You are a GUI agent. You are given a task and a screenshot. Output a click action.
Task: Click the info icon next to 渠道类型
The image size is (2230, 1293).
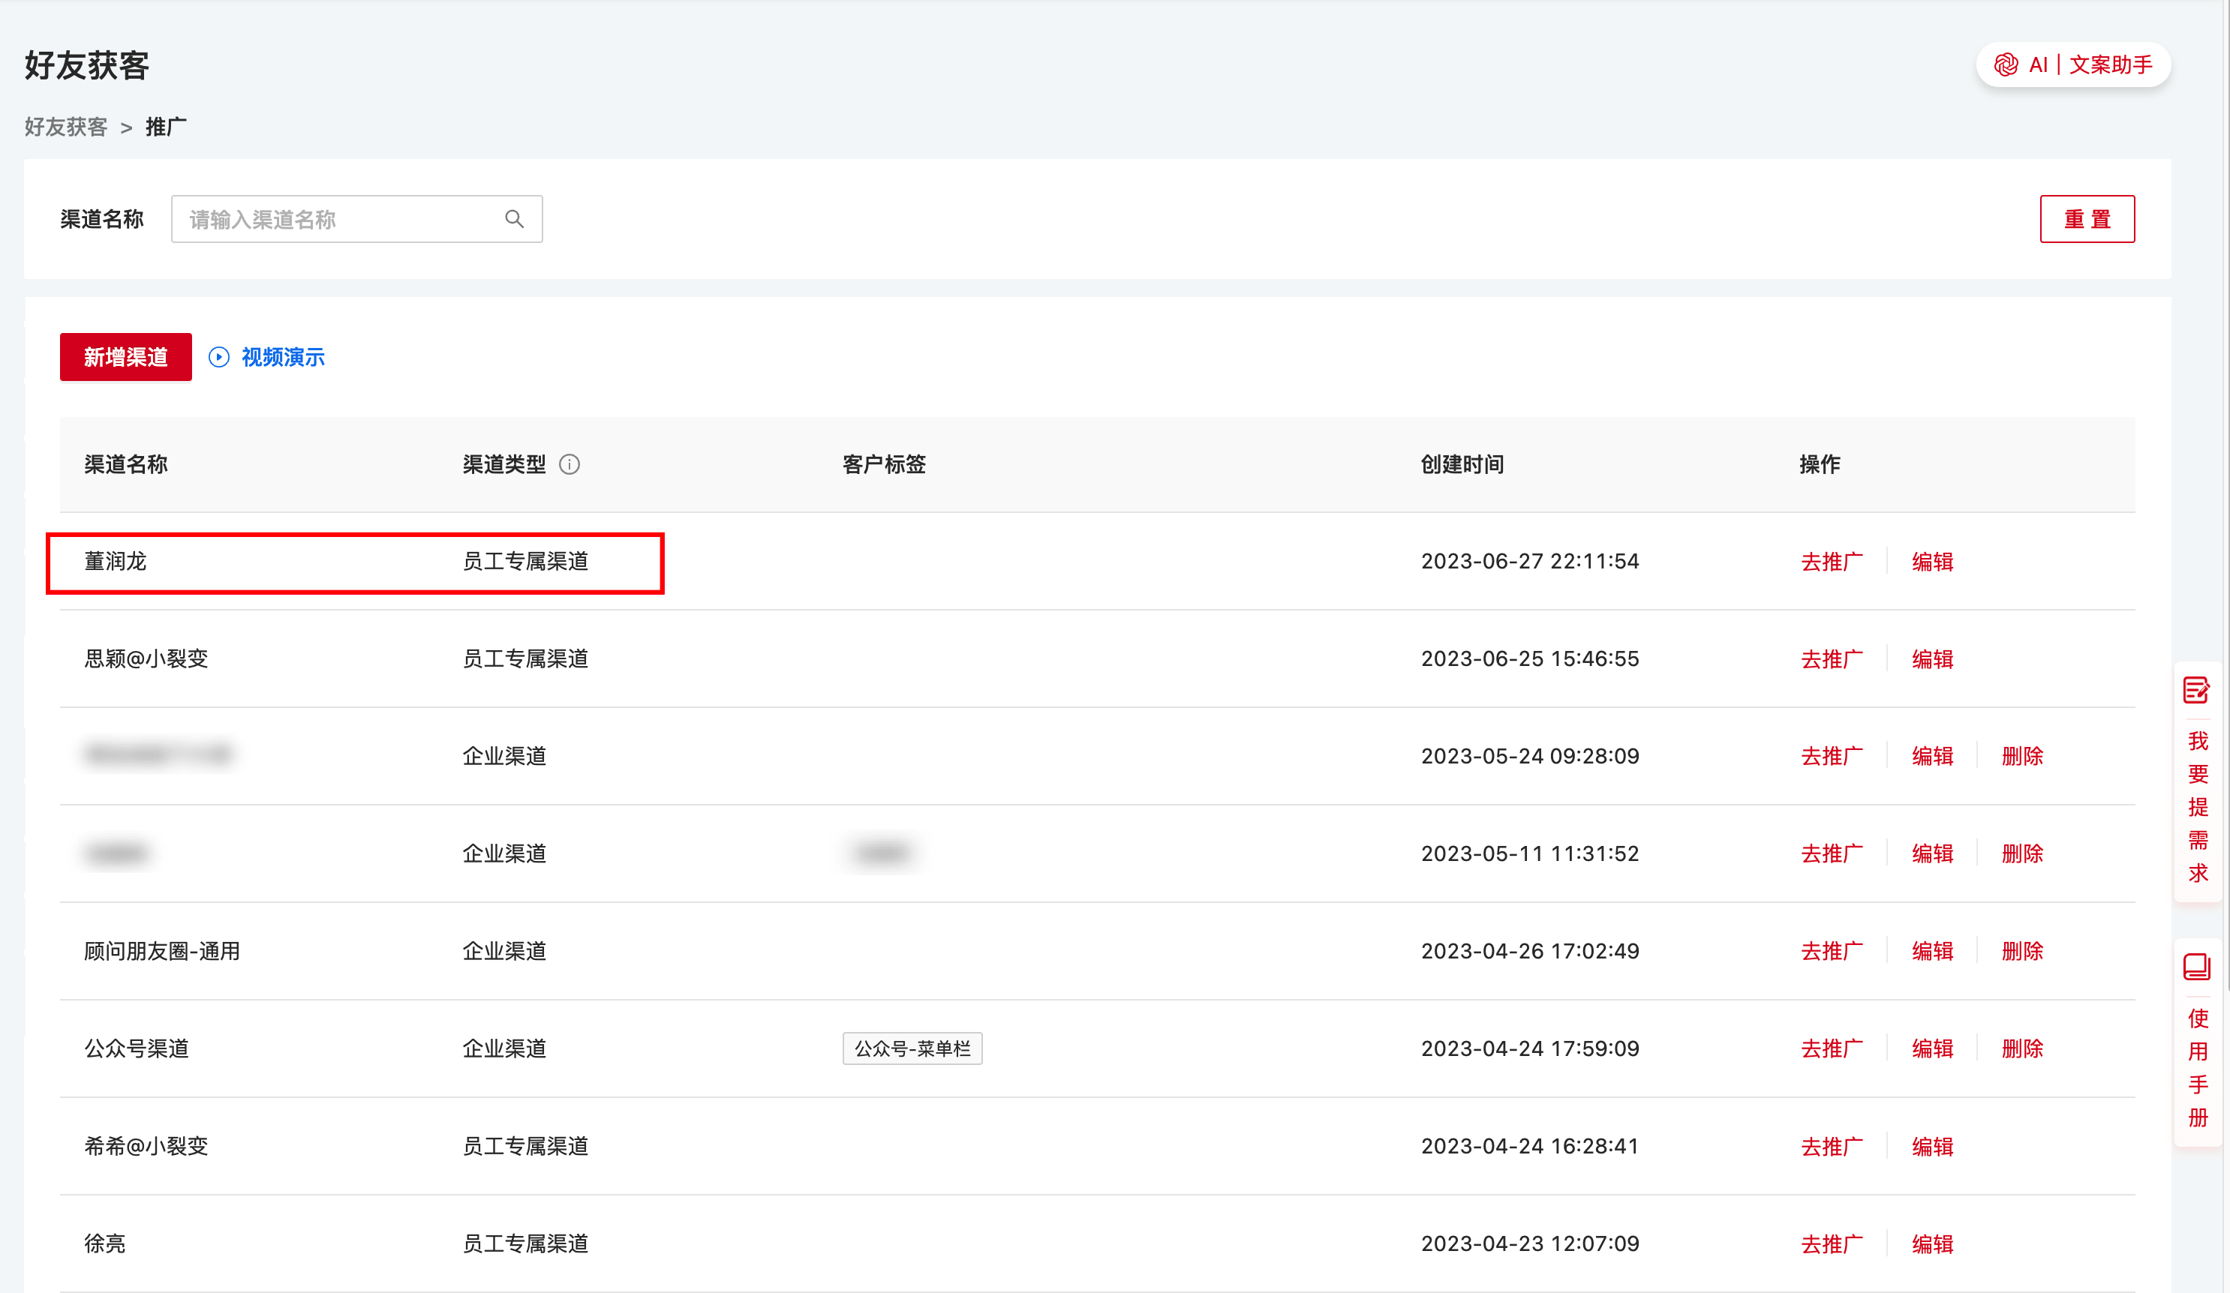[570, 464]
